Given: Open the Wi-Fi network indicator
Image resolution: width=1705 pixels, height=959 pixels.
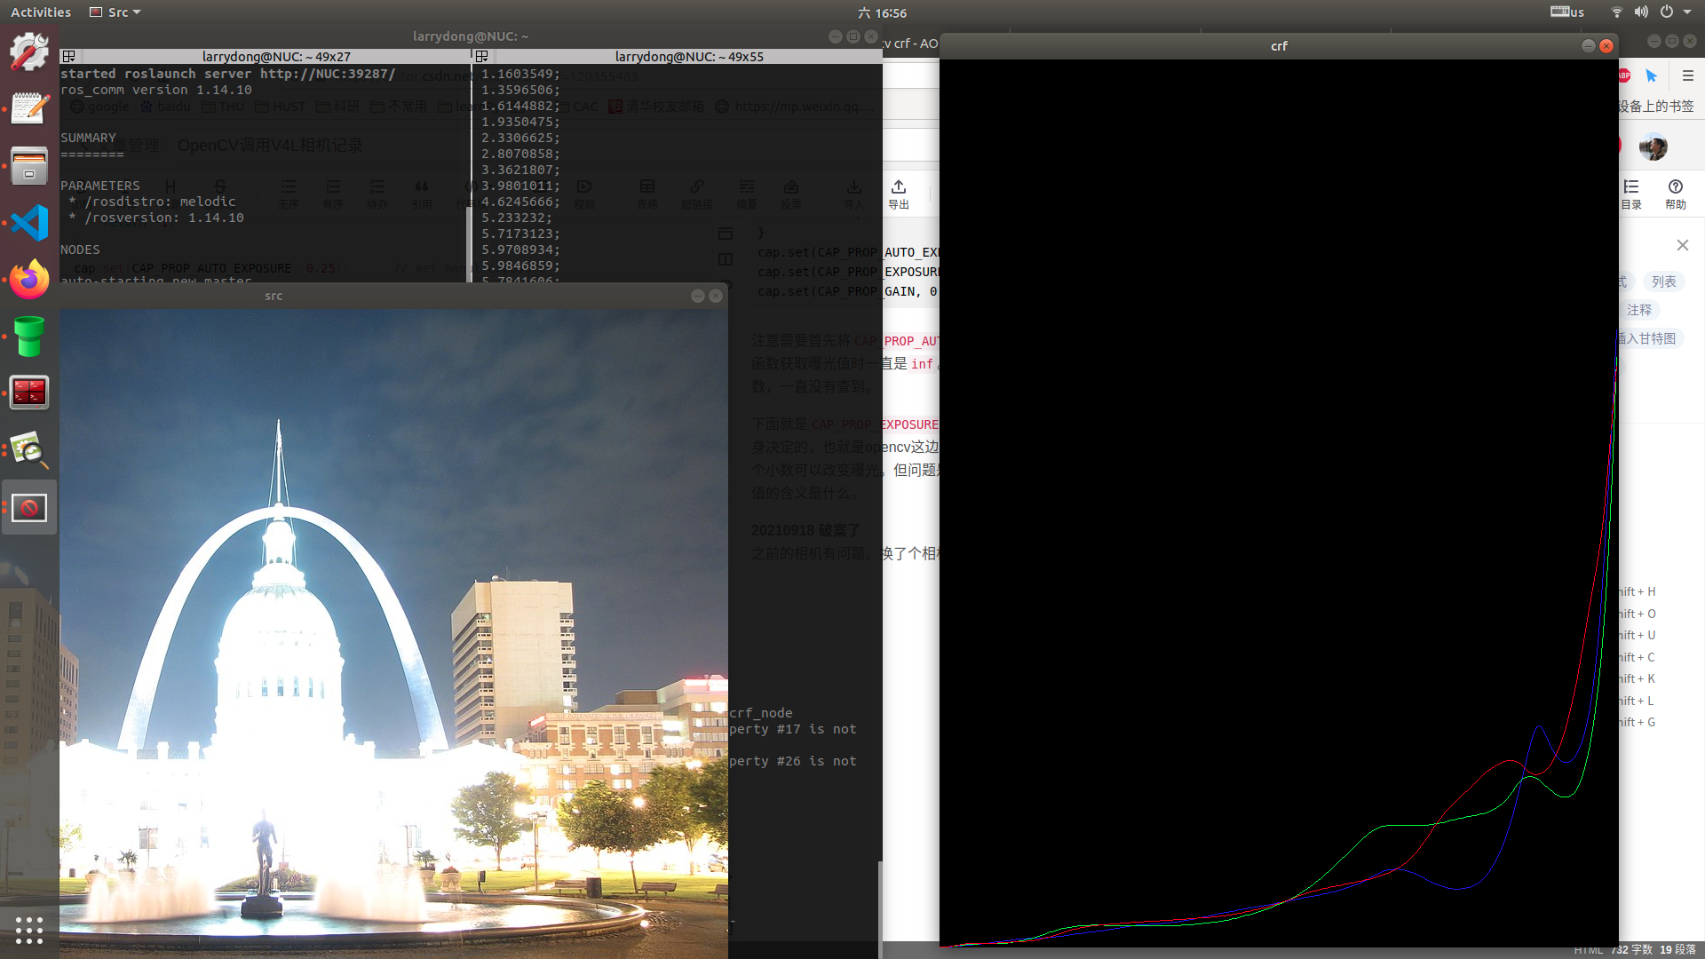Looking at the screenshot, I should point(1616,12).
